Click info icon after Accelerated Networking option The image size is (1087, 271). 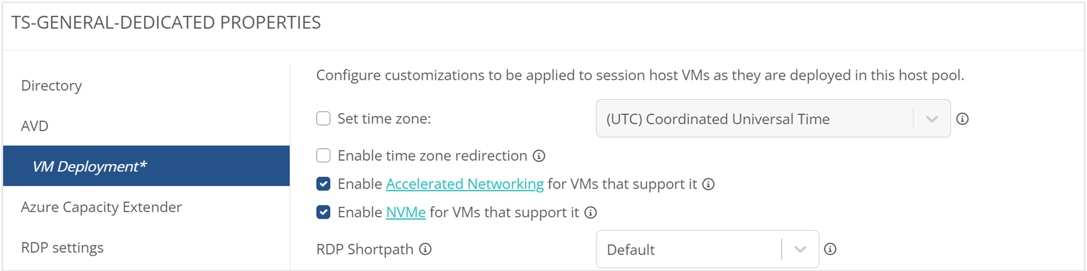click(708, 184)
